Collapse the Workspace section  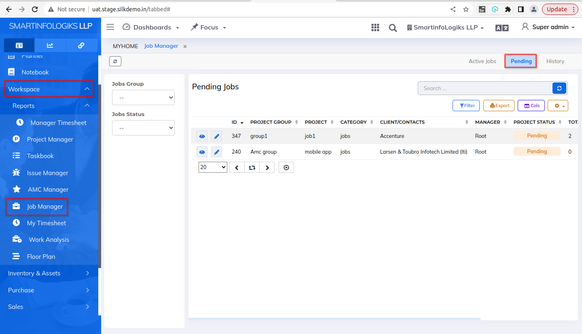click(49, 89)
